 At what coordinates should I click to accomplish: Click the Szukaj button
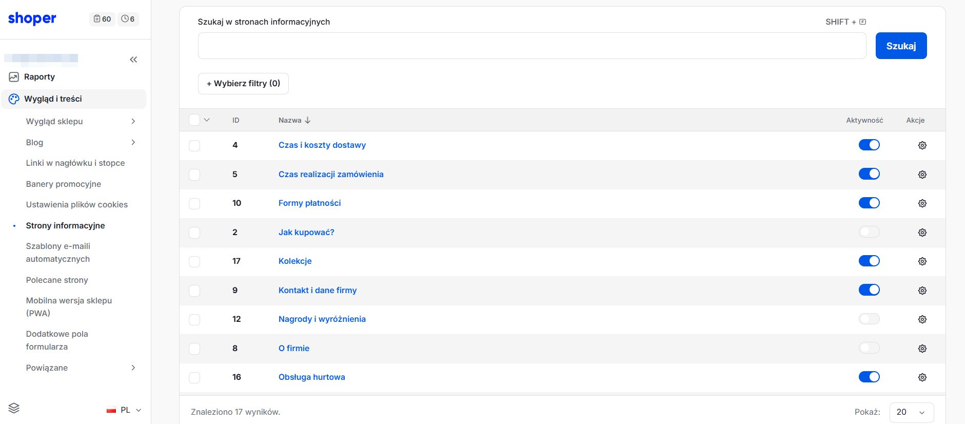coord(901,46)
